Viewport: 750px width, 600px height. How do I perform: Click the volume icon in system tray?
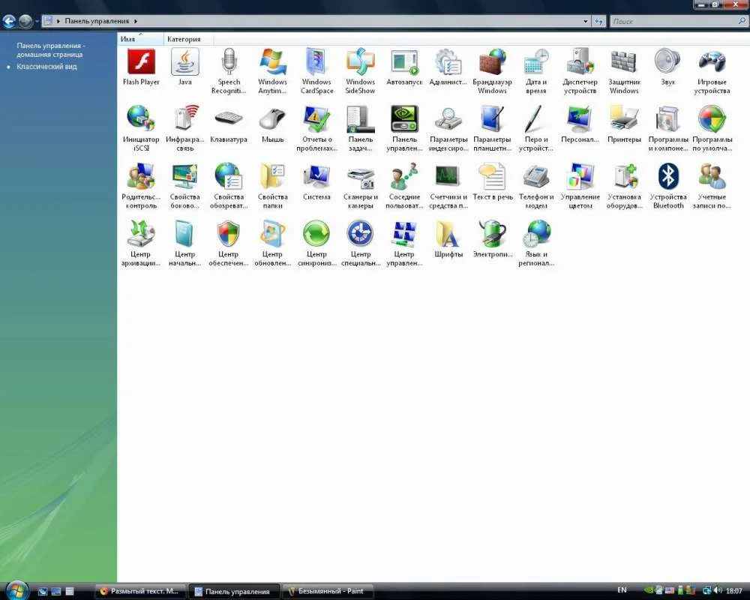(x=718, y=590)
